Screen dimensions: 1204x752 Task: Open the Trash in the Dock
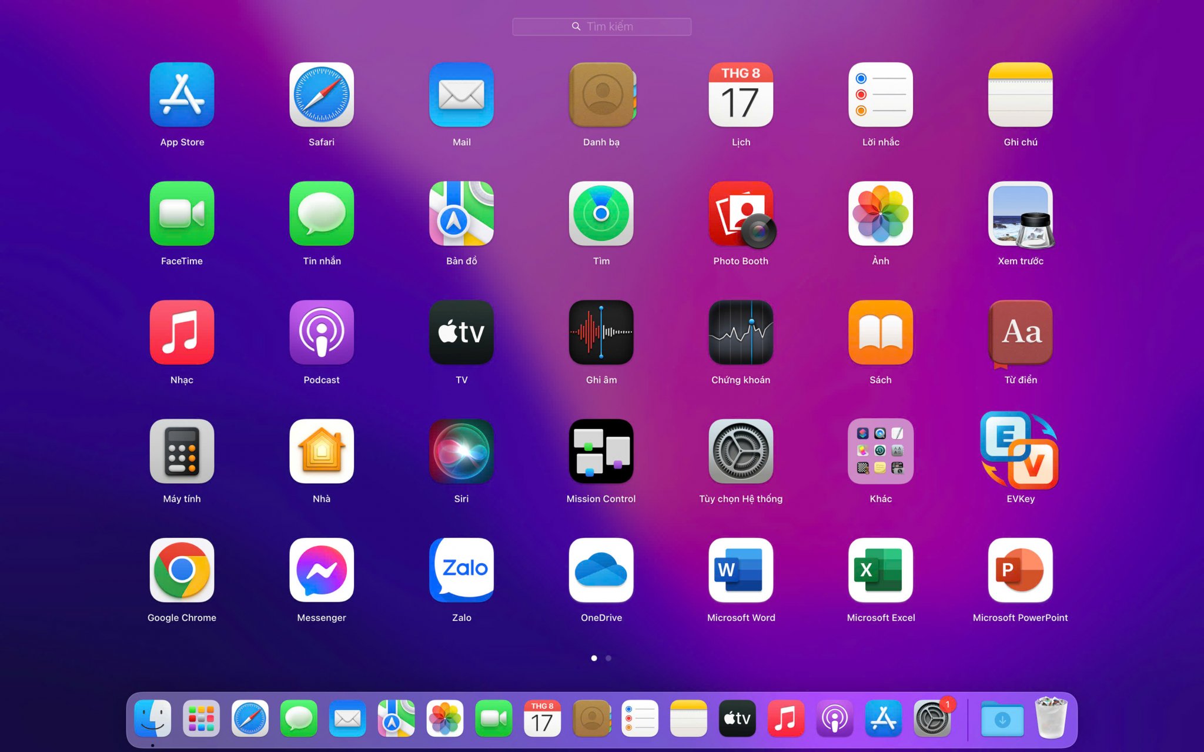1051,718
